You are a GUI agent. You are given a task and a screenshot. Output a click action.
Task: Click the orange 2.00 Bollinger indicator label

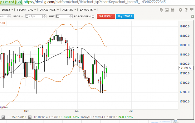(x=2, y=23)
